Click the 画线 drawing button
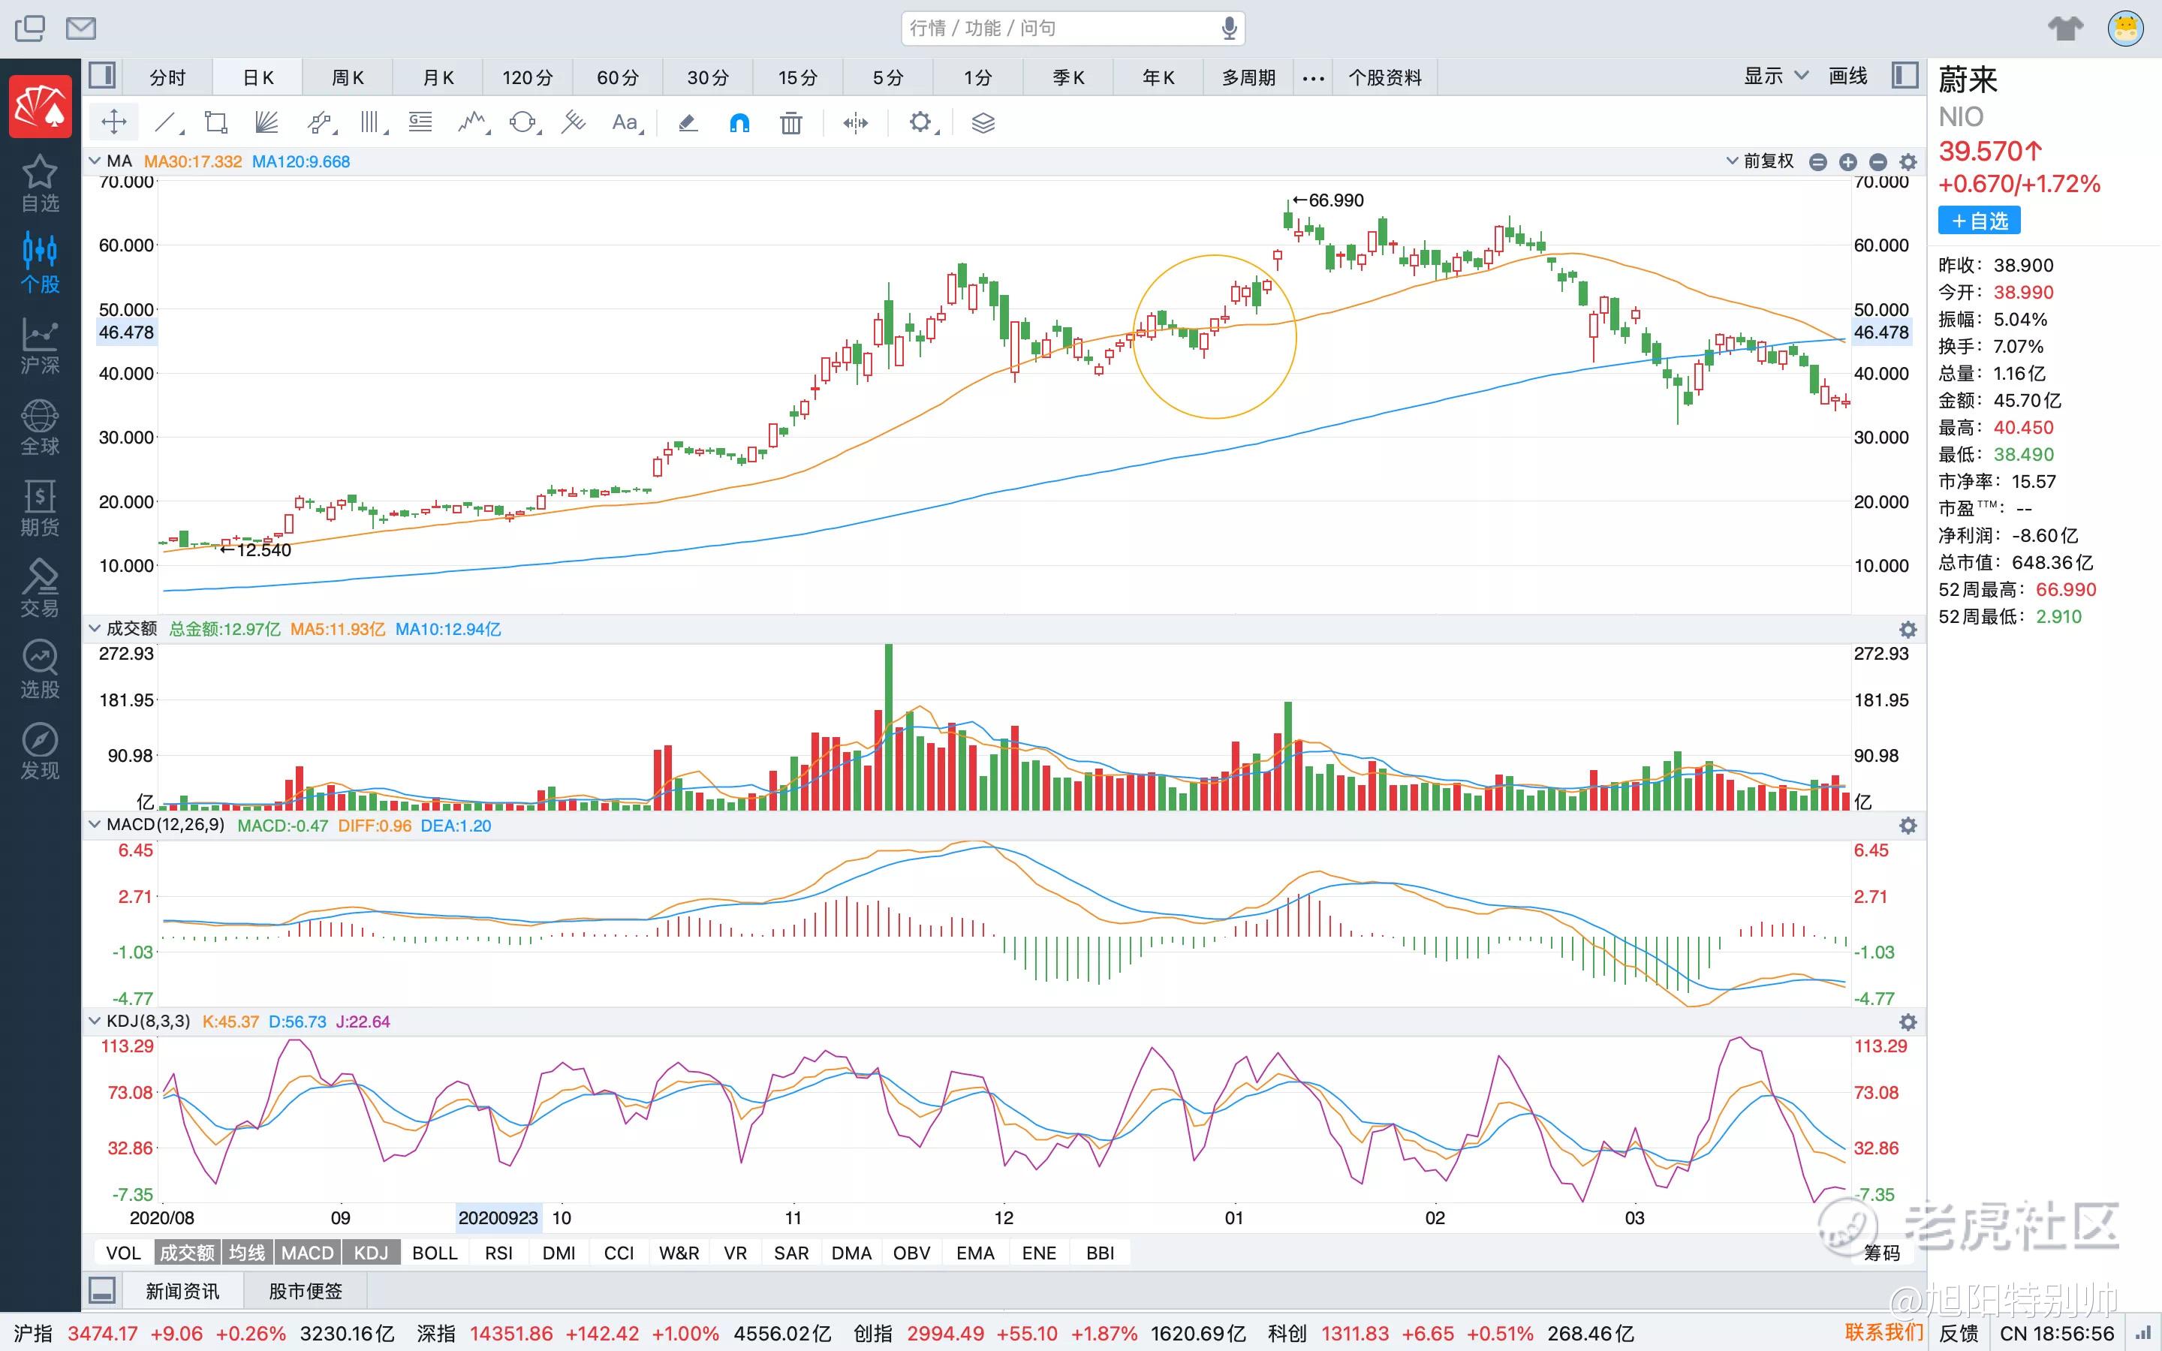2162x1351 pixels. coord(1847,76)
